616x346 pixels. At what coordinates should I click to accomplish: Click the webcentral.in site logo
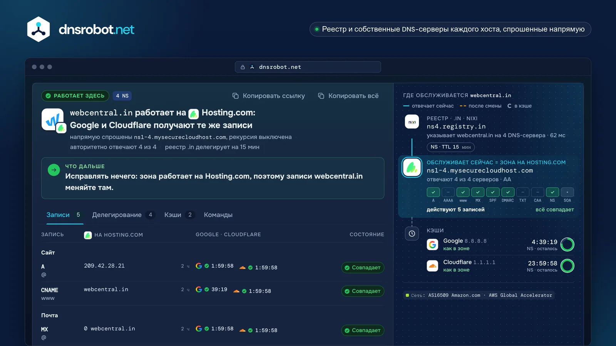[x=53, y=120]
